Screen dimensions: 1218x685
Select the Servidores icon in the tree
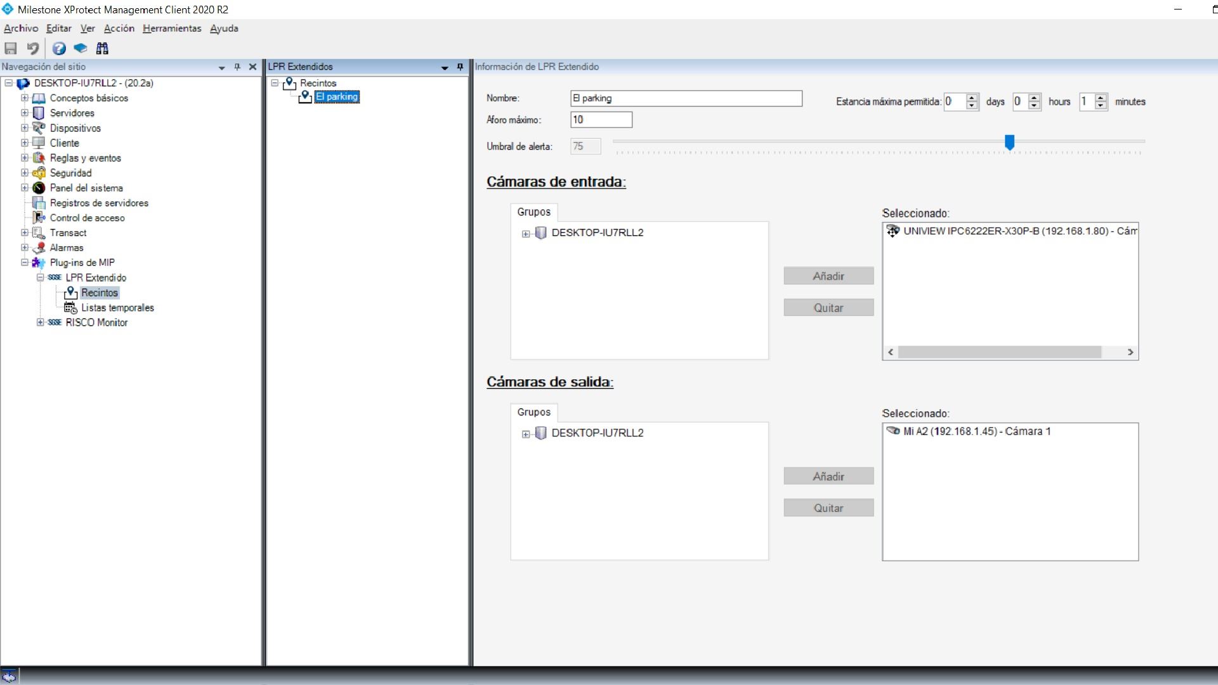(39, 113)
